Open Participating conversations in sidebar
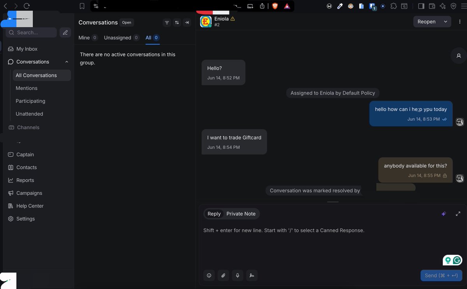 (30, 101)
